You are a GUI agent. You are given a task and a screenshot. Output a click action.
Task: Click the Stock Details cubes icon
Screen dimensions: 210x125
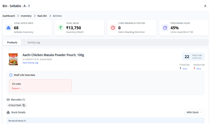pos(8,112)
